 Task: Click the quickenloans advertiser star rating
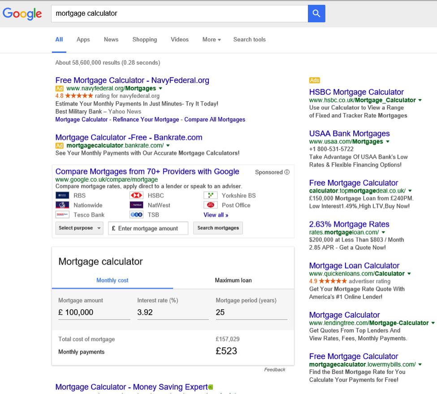point(333,281)
